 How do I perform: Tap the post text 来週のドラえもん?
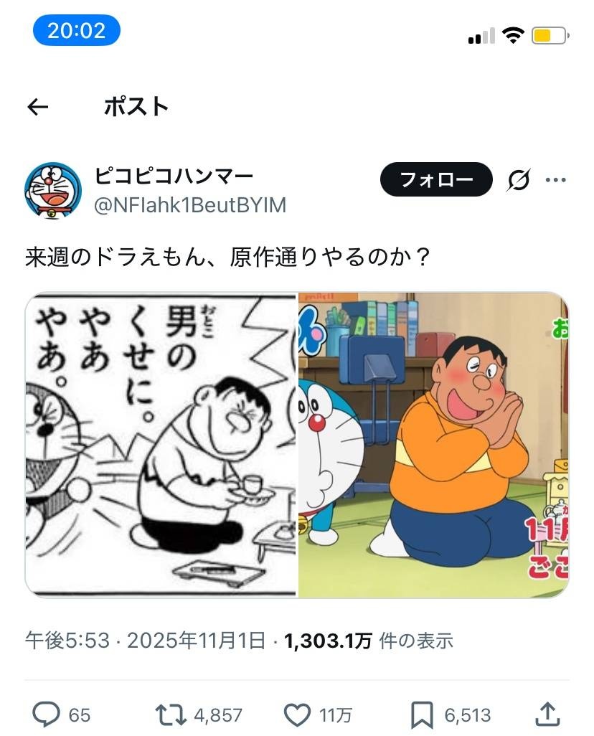(115, 257)
